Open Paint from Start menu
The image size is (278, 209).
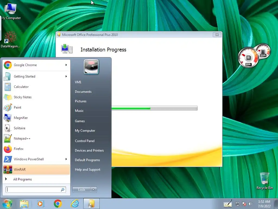pyautogui.click(x=36, y=107)
